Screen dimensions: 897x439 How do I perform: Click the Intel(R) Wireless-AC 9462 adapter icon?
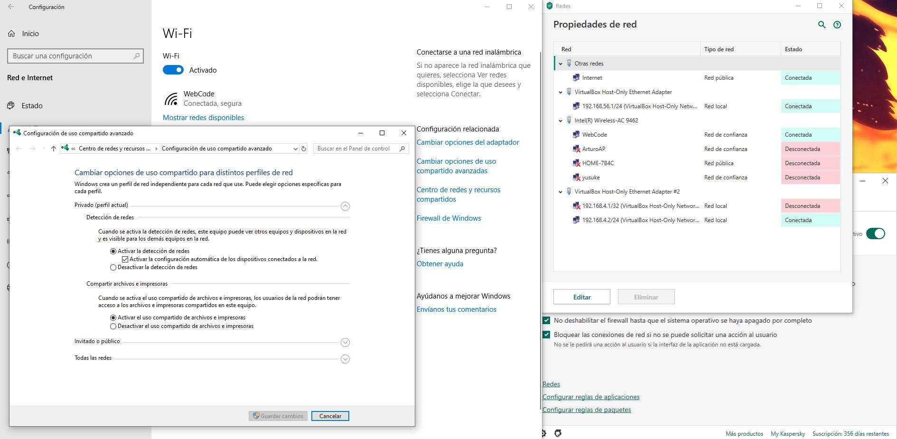tap(569, 121)
